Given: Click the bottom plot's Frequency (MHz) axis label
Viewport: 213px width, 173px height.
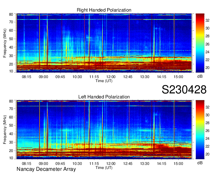Looking at the screenshot, I should click(x=5, y=130).
